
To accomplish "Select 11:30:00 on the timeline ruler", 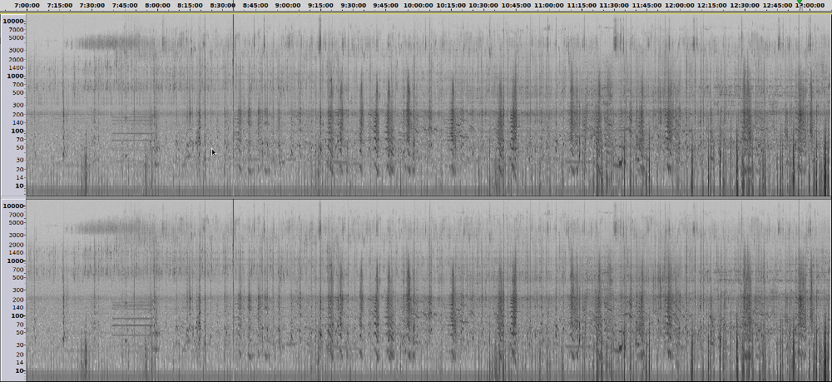I will [x=613, y=6].
